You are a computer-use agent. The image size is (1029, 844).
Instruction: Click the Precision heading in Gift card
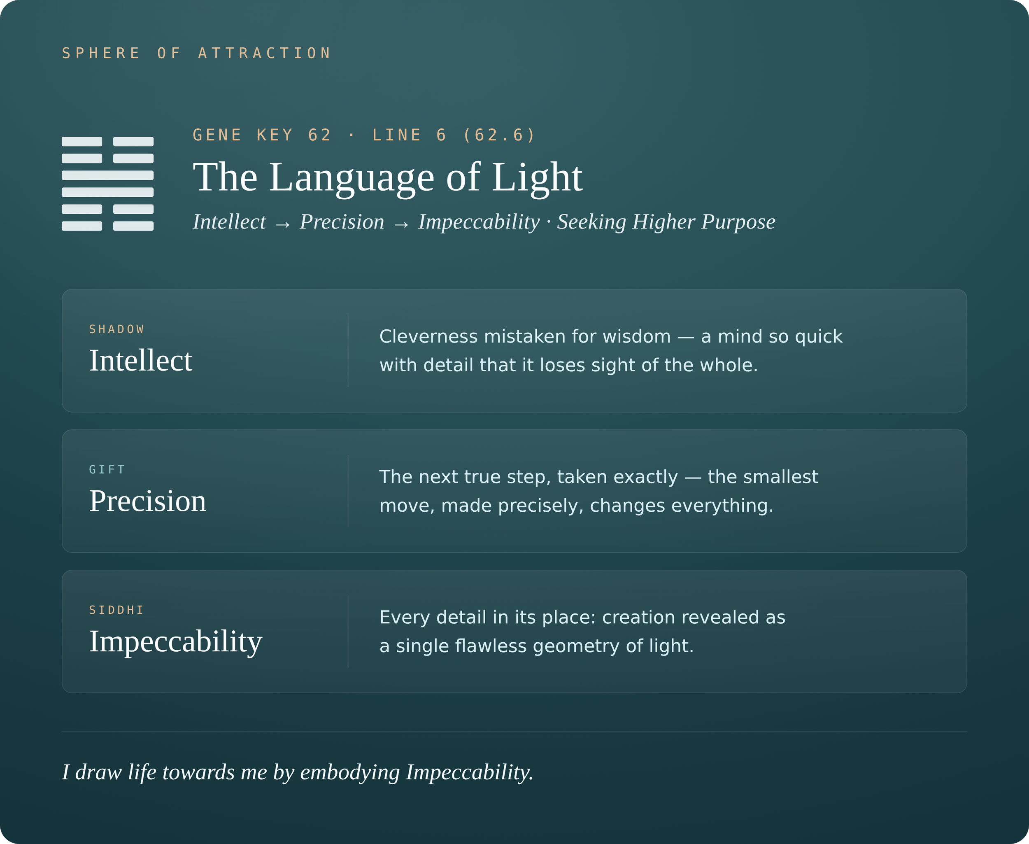pyautogui.click(x=147, y=501)
